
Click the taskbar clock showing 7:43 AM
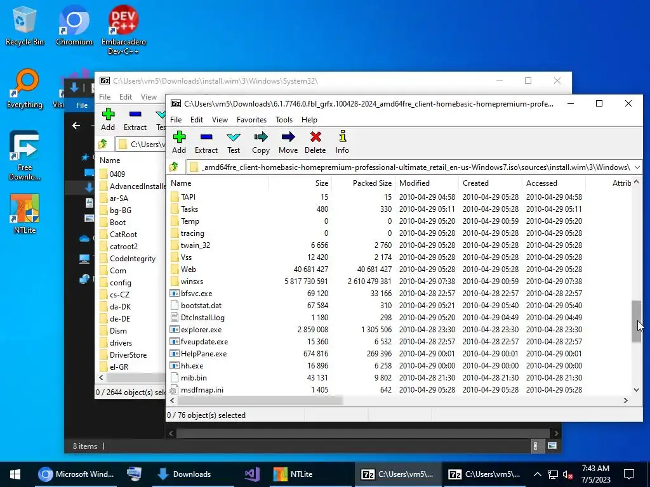(x=595, y=474)
